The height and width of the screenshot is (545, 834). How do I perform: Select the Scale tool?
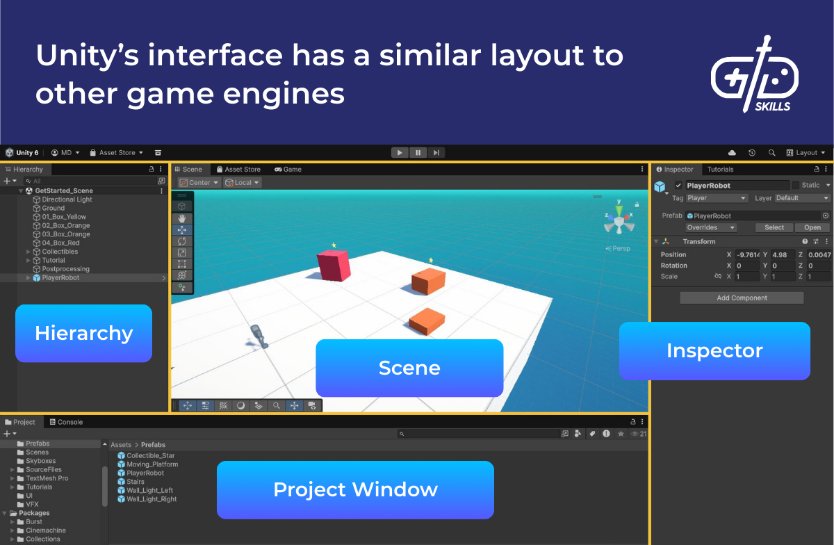182,252
